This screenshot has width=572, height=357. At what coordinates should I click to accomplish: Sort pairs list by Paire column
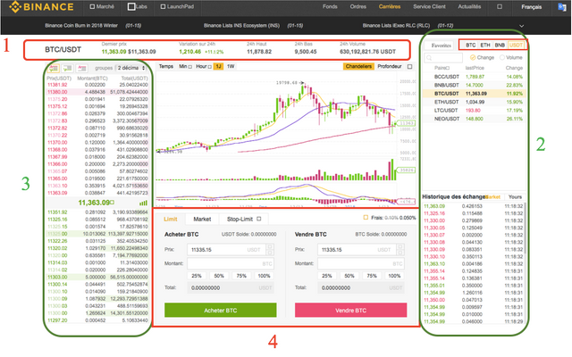[x=442, y=68]
